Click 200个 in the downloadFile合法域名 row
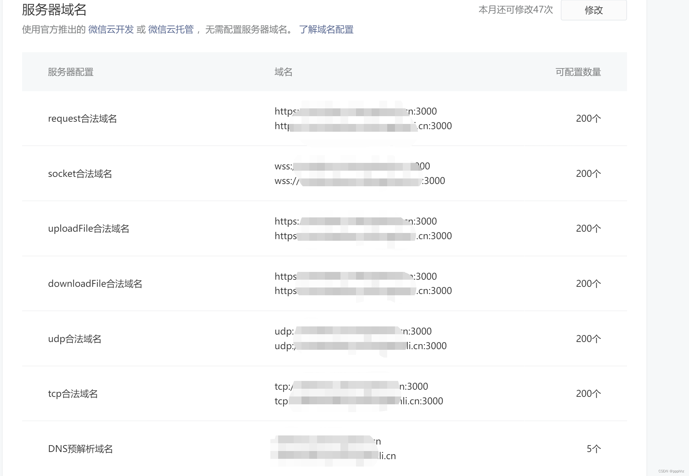 tap(588, 284)
